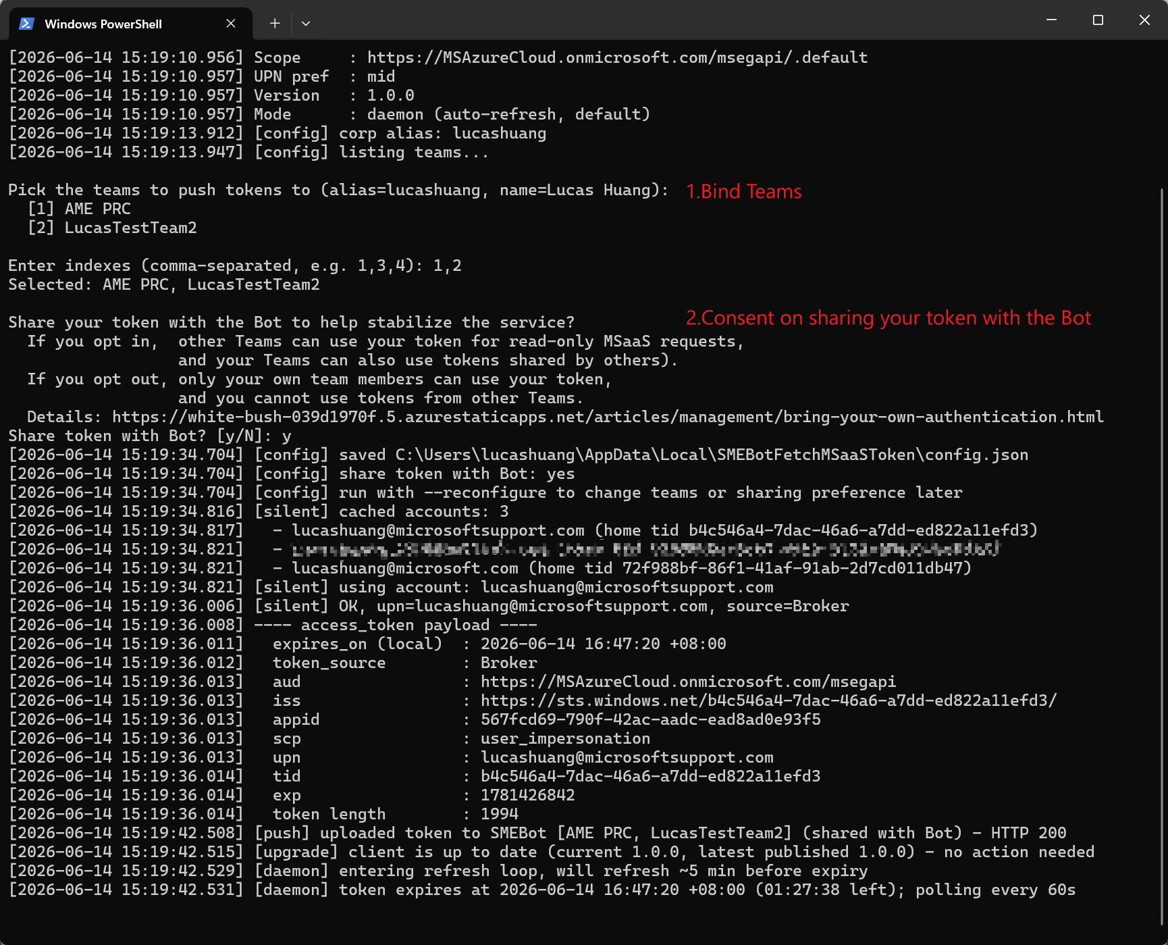Screen dimensions: 1168x945
Task: Click the 'Share token with Bot? [y/N]: y' prompt
Action: point(150,436)
